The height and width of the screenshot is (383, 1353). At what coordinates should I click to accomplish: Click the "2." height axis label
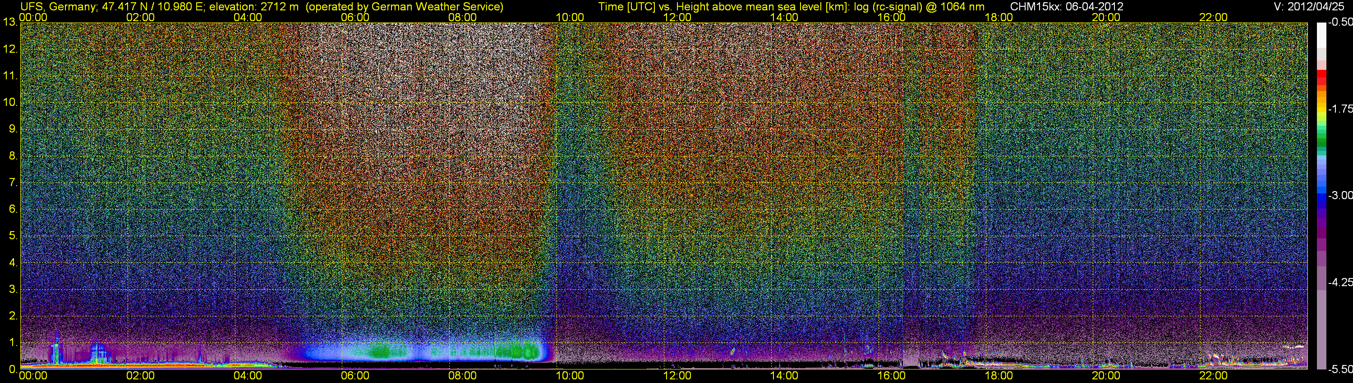tap(13, 316)
